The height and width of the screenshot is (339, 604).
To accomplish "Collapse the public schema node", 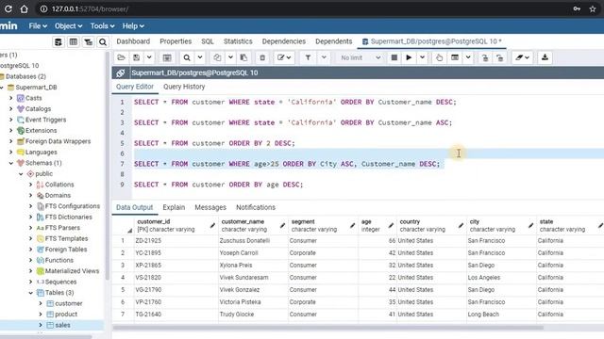I will pos(21,173).
